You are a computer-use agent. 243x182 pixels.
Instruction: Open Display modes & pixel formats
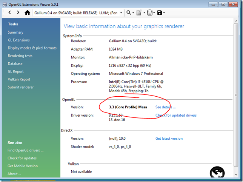[32, 48]
